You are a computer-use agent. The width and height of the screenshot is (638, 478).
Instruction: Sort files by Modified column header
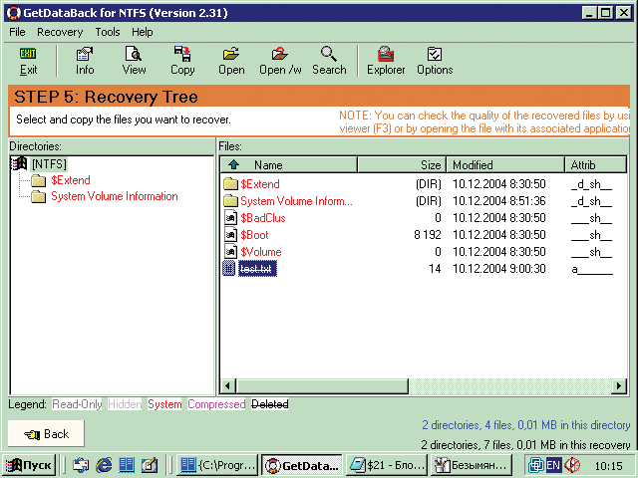click(505, 164)
